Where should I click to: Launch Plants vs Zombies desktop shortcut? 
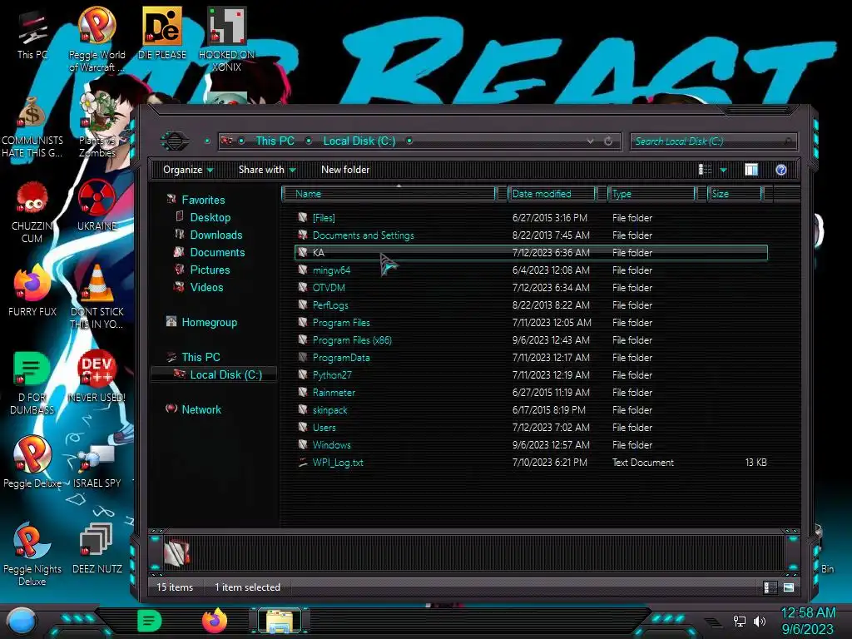pyautogui.click(x=97, y=125)
